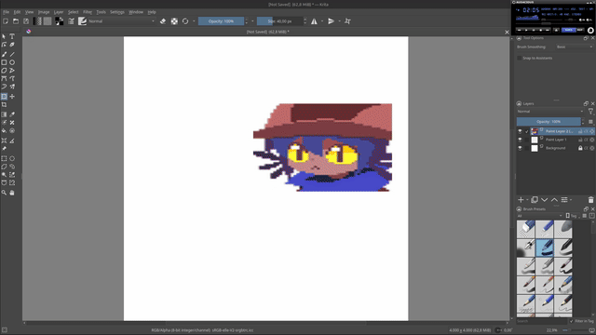
Task: Open the Window menu
Action: (x=136, y=12)
